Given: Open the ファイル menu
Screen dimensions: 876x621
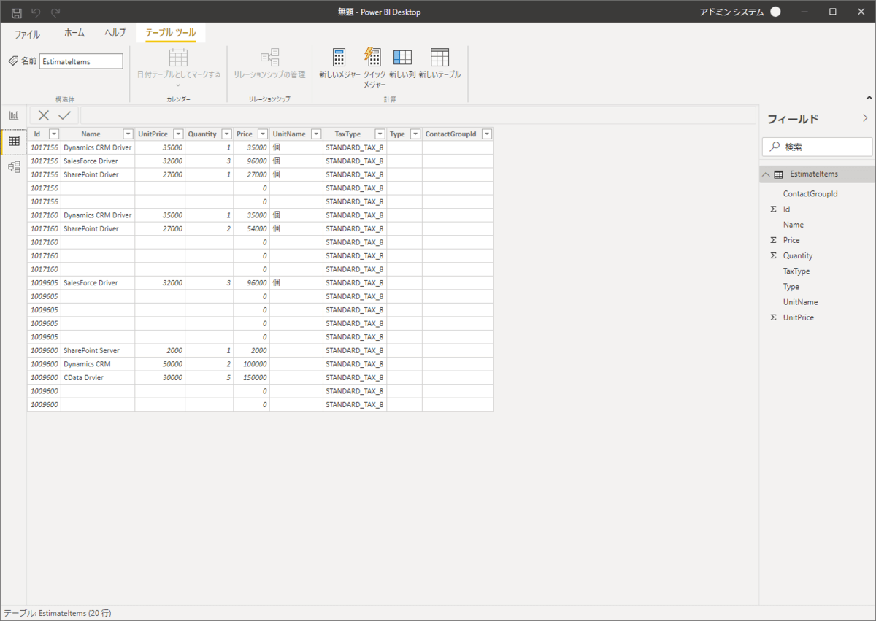Looking at the screenshot, I should [x=27, y=34].
